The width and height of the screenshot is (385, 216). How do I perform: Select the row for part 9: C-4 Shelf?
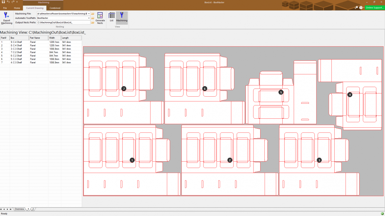(x=19, y=42)
